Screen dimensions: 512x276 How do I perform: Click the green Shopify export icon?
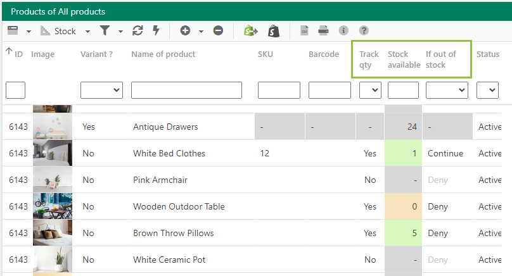[x=251, y=30]
